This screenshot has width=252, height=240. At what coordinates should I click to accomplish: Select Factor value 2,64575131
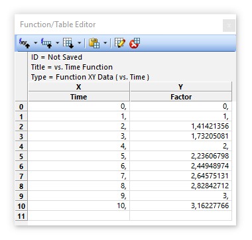pos(181,176)
